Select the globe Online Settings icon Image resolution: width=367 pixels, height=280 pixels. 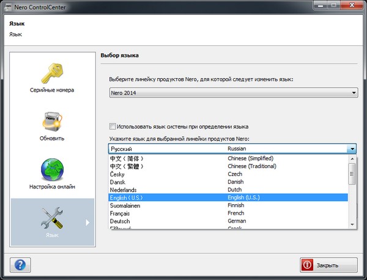pyautogui.click(x=52, y=168)
